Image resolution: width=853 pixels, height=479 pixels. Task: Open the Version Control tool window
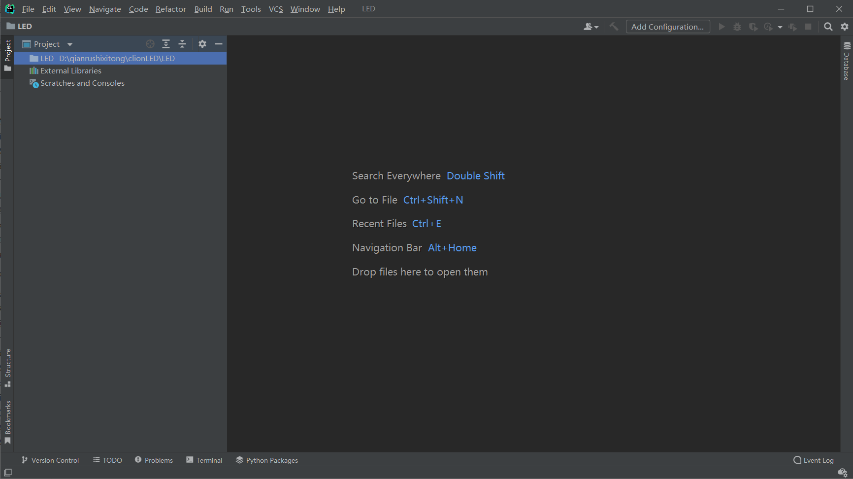50,460
